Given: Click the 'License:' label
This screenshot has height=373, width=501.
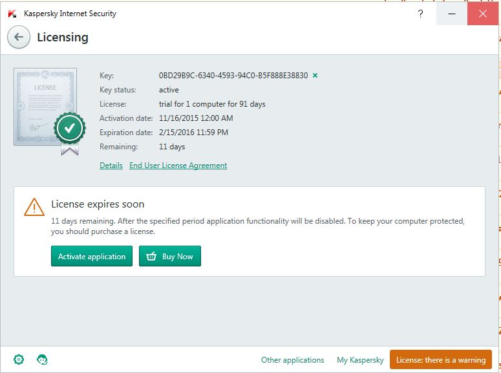Looking at the screenshot, I should pos(112,104).
